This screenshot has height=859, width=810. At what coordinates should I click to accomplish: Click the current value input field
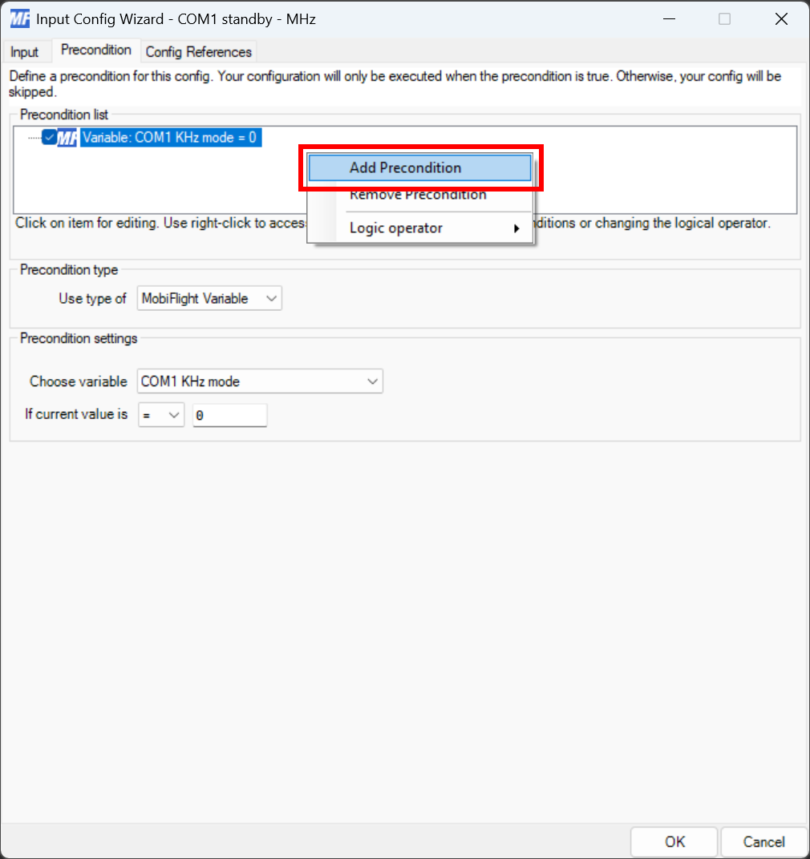[x=230, y=415]
